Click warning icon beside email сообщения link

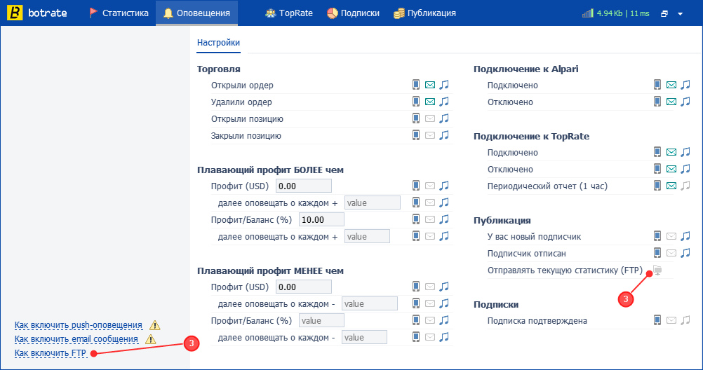(151, 339)
